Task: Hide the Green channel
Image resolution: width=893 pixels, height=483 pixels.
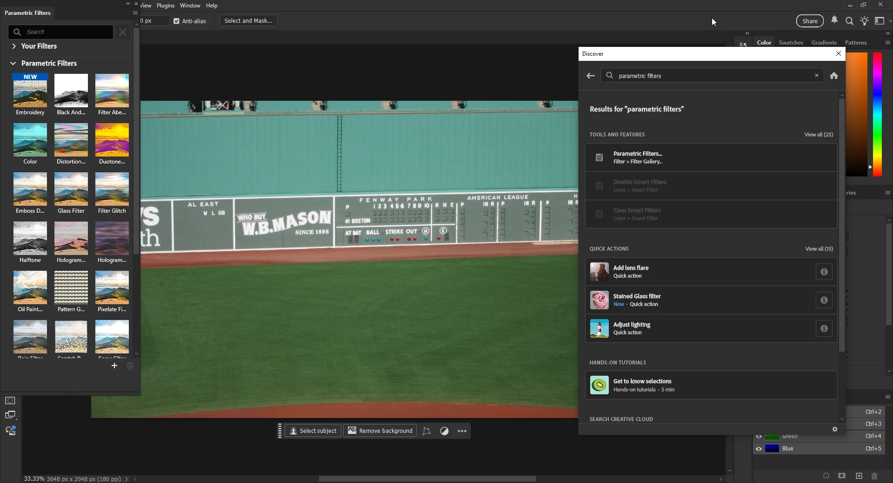Action: 759,437
